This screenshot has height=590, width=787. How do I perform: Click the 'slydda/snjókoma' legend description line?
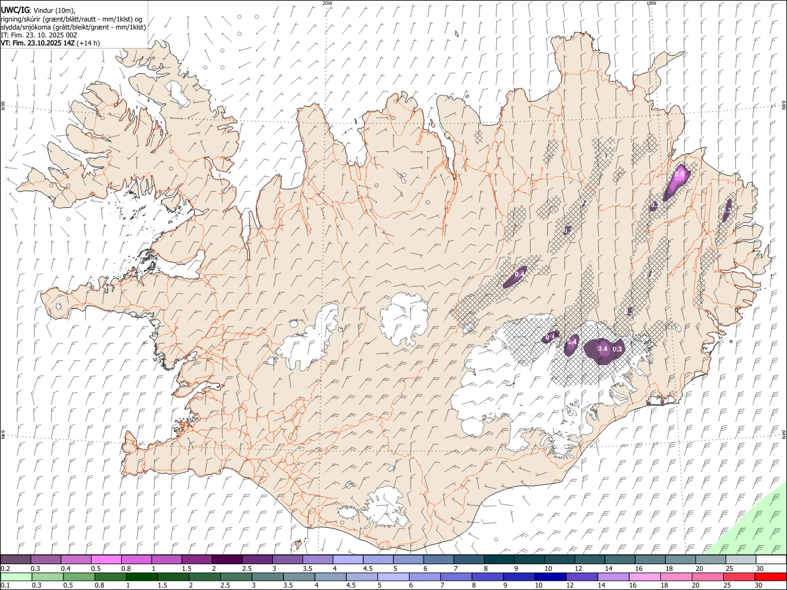[x=73, y=27]
